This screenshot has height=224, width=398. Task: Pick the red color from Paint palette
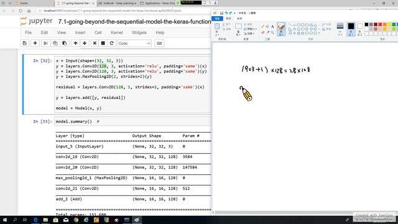380,24
